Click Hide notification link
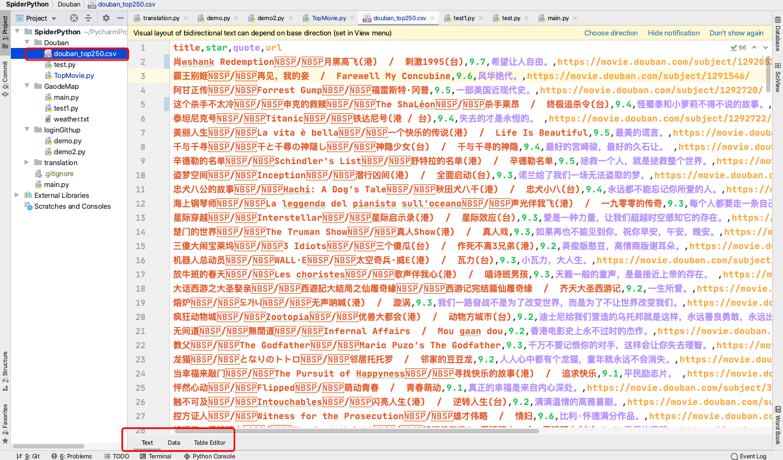The width and height of the screenshot is (783, 460). pyautogui.click(x=674, y=33)
